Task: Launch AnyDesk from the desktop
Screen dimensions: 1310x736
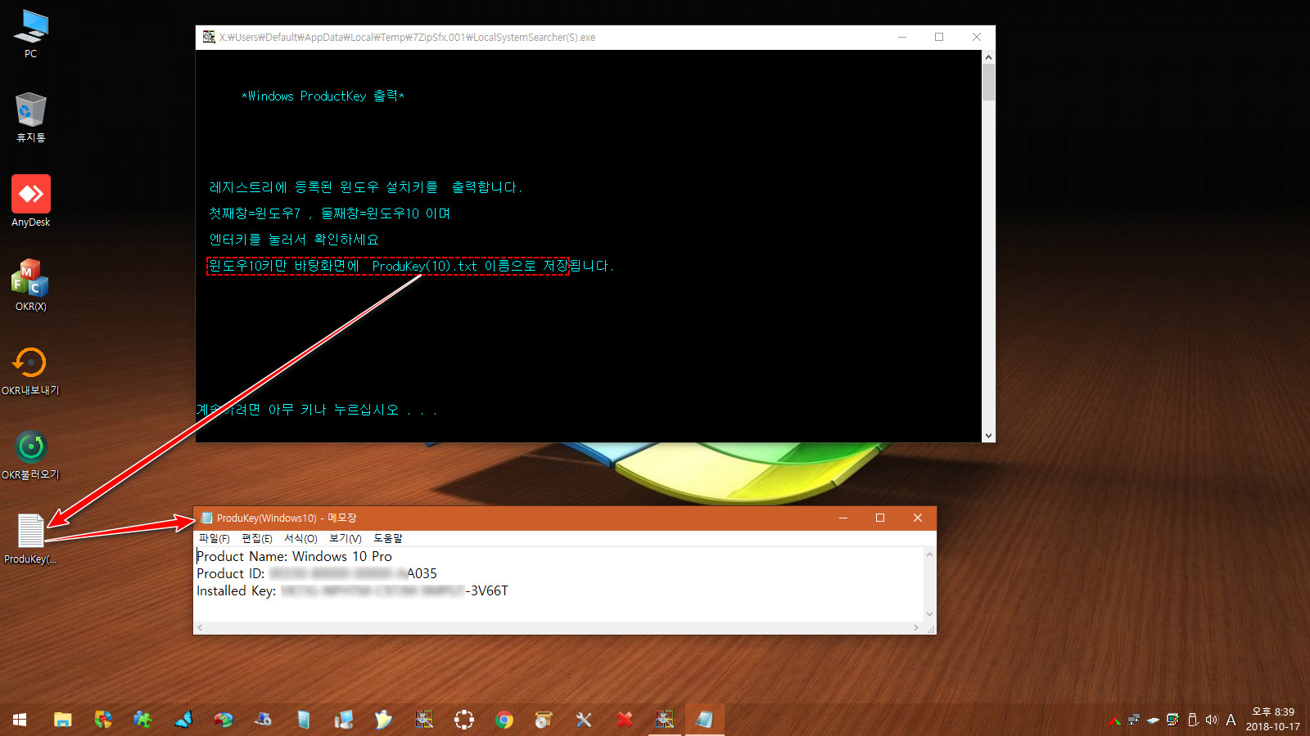Action: tap(30, 201)
